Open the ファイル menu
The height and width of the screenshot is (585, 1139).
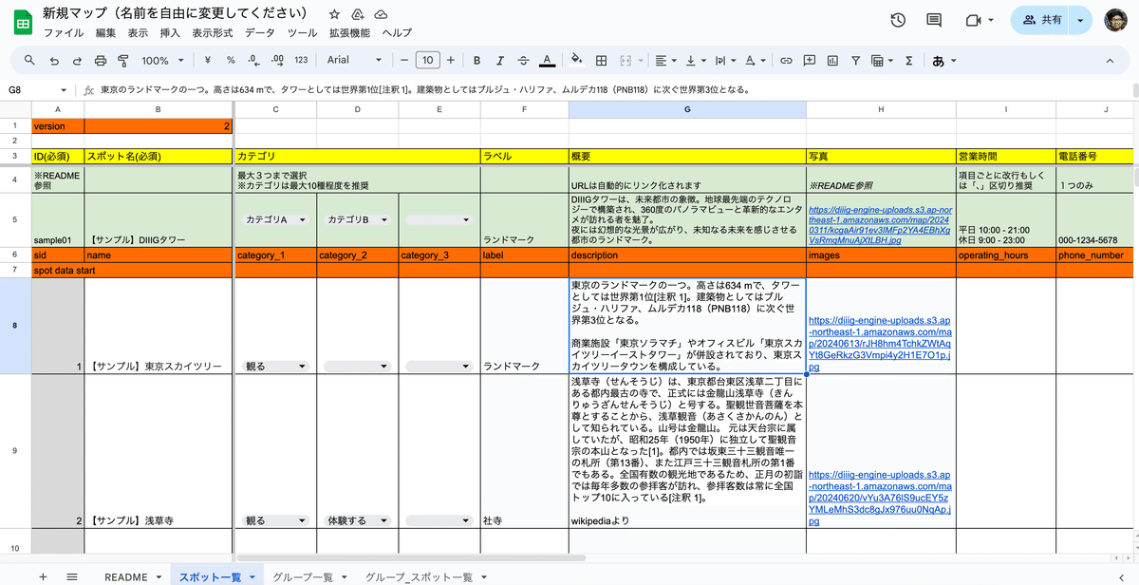tap(63, 32)
